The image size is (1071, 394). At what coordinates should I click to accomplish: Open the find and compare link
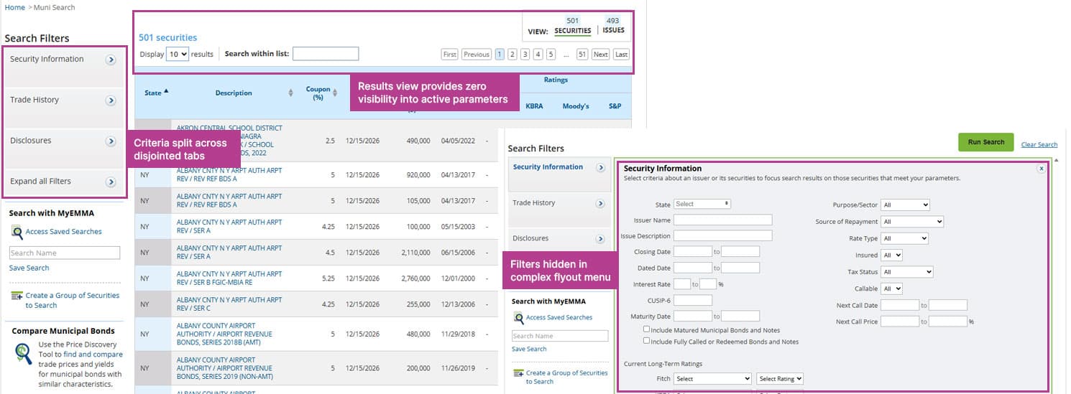click(x=93, y=355)
